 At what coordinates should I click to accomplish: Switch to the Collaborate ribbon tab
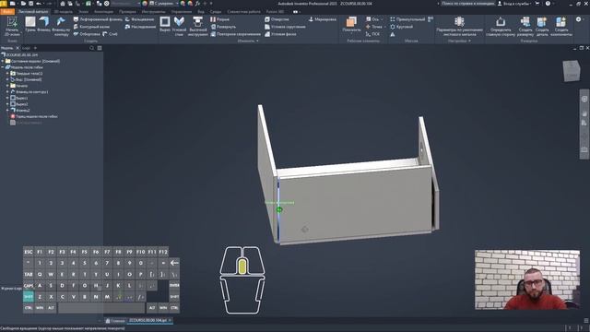click(x=243, y=12)
